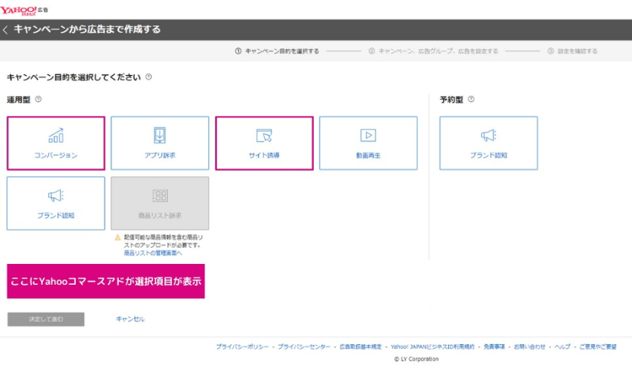Open the ご意見やご要望 footer link
This screenshot has width=632, height=371.
tap(598, 346)
